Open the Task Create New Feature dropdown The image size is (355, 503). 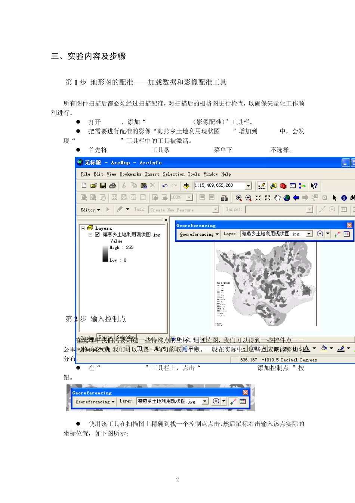pos(216,210)
